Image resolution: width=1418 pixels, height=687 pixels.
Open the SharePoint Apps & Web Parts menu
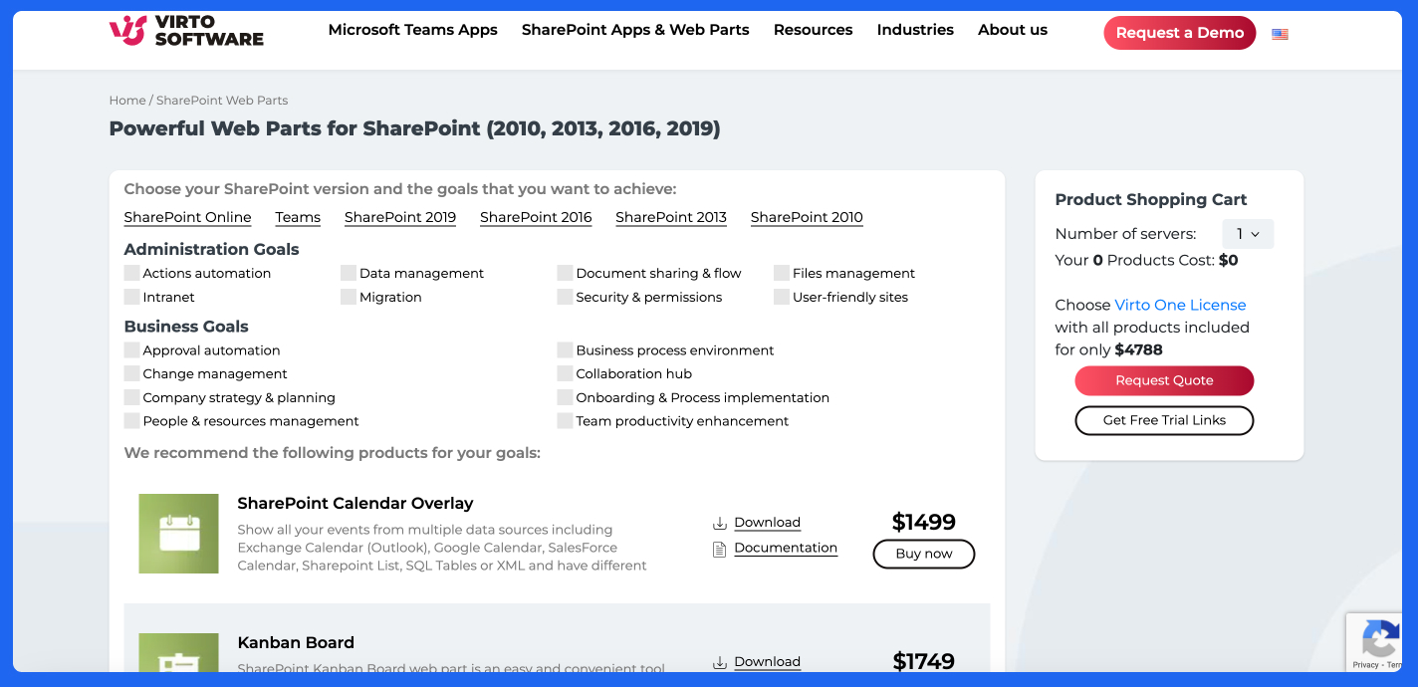point(635,30)
